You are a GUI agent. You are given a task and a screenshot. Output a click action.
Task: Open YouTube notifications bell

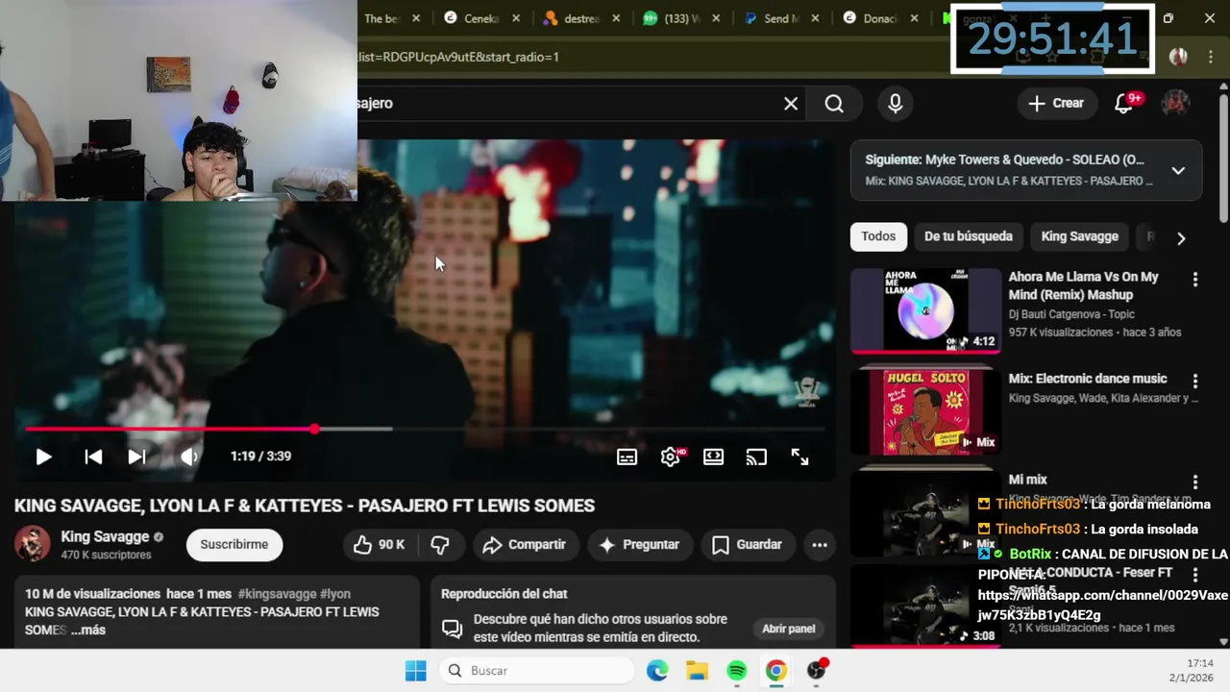1124,104
